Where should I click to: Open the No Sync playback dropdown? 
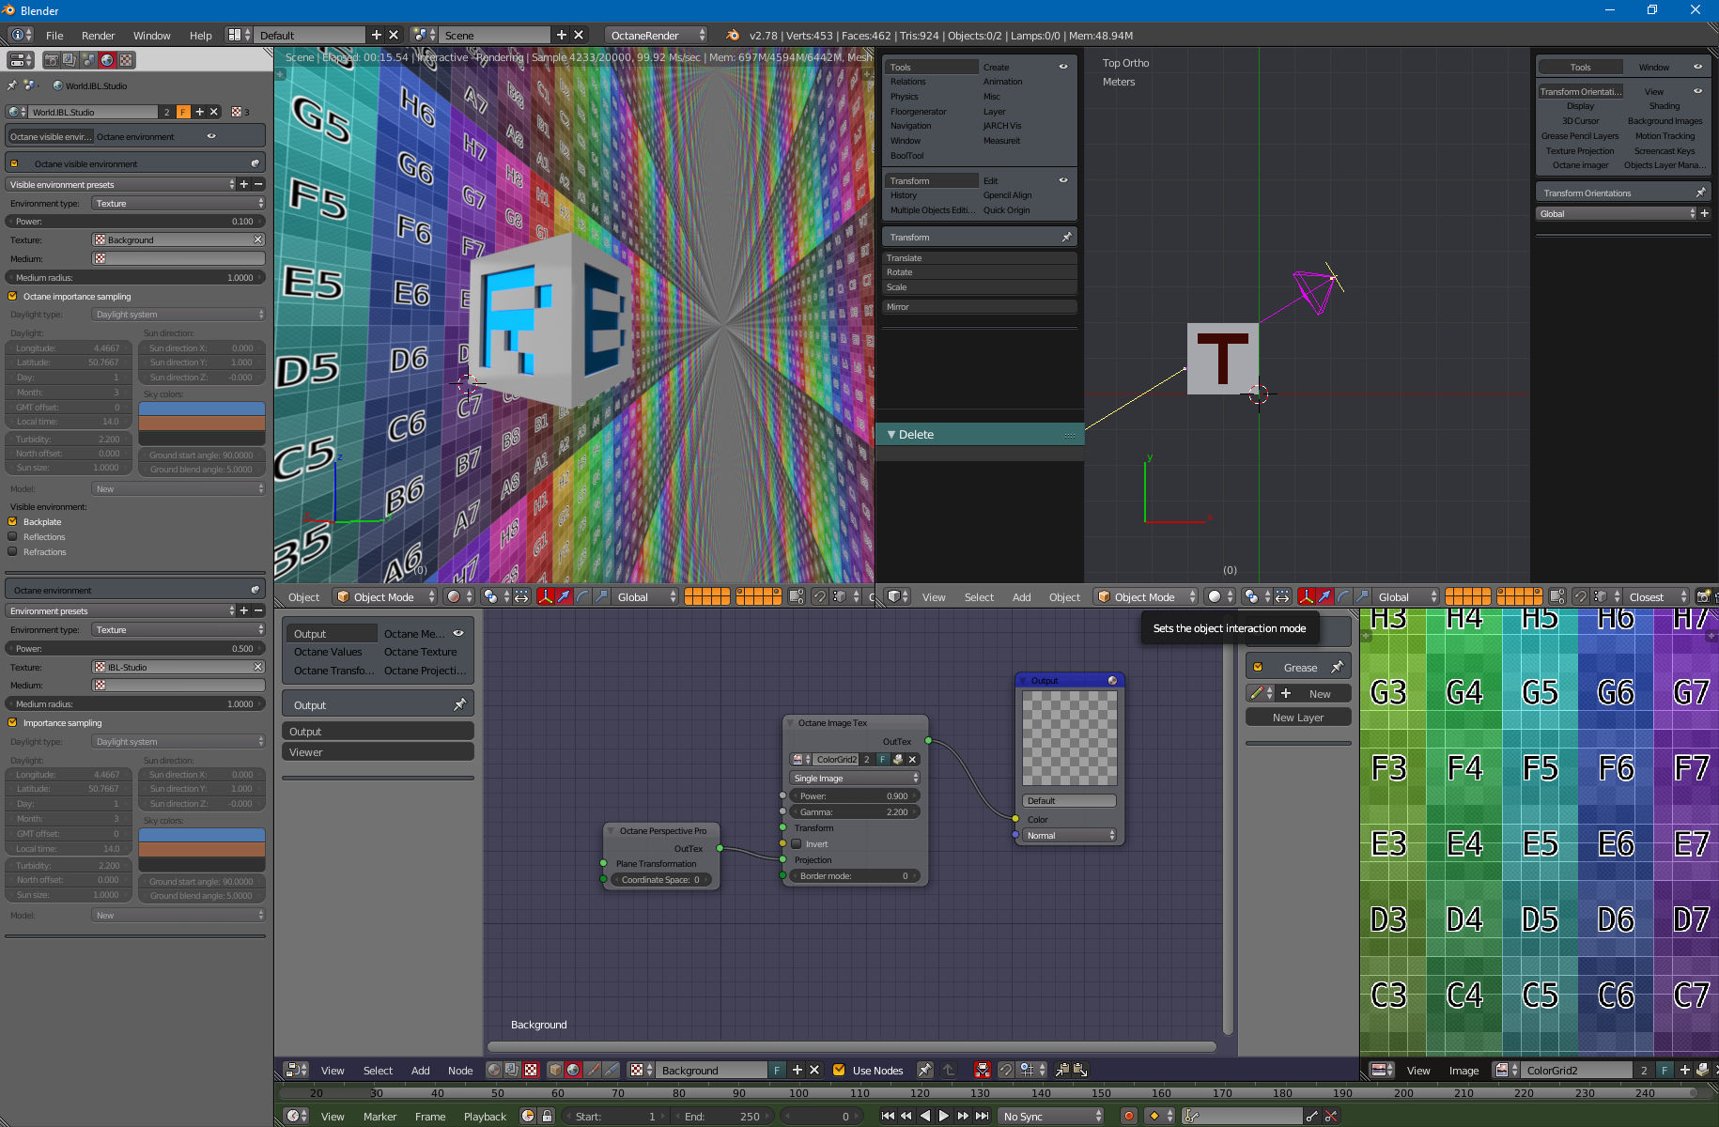(x=1051, y=1116)
